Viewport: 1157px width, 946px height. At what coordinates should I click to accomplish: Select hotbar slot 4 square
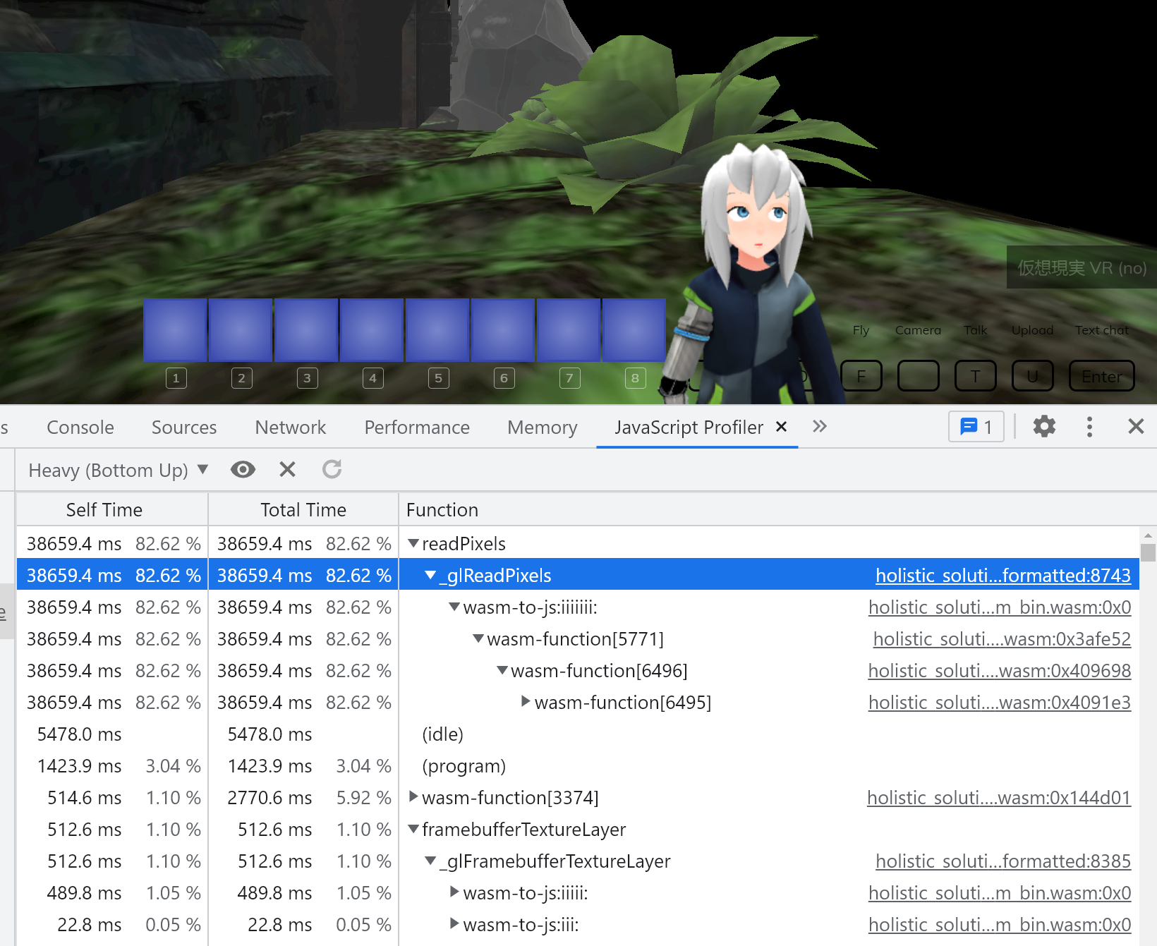point(372,330)
